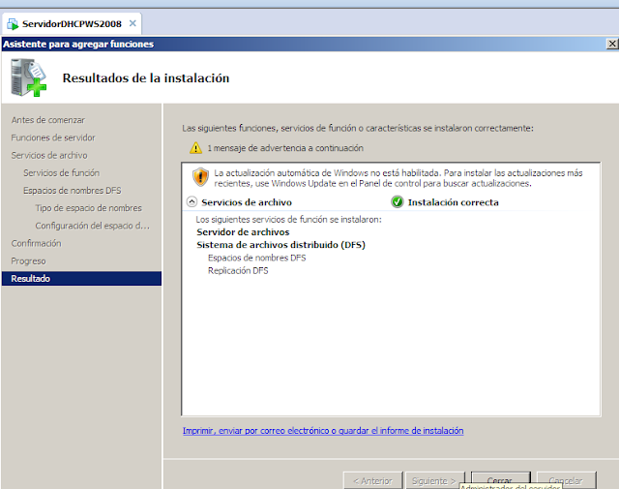Click the Cerrar button

[x=500, y=478]
